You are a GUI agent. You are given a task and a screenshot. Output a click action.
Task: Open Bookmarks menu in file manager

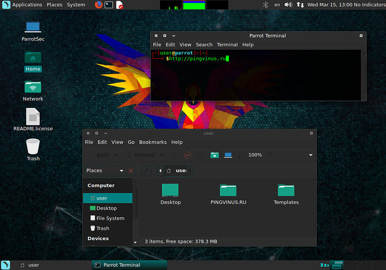(153, 142)
